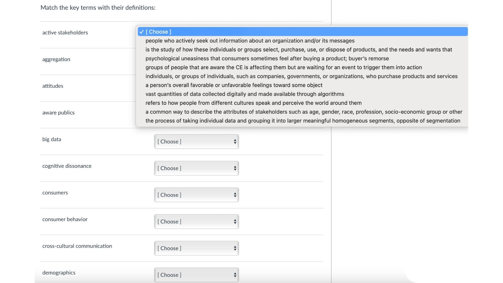Select definition 'people who actively seek out information'

pyautogui.click(x=250, y=41)
